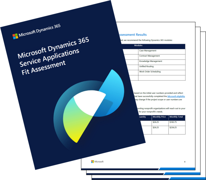This screenshot has height=180, width=206.
Task: Click the Microsoft logo on the cover page
Action: [15, 36]
